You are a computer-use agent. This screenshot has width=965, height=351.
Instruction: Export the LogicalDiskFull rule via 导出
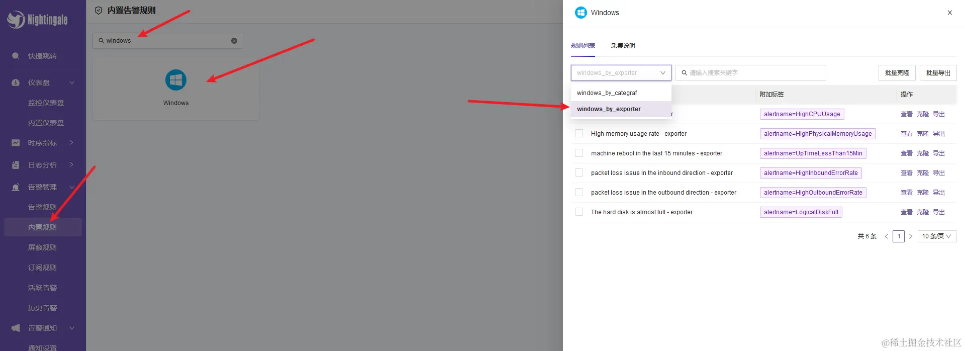[x=939, y=212]
